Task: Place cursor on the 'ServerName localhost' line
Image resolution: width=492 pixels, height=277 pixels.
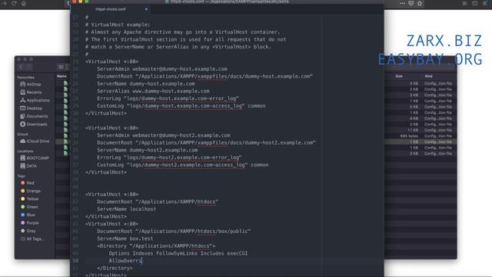Action: click(x=126, y=209)
